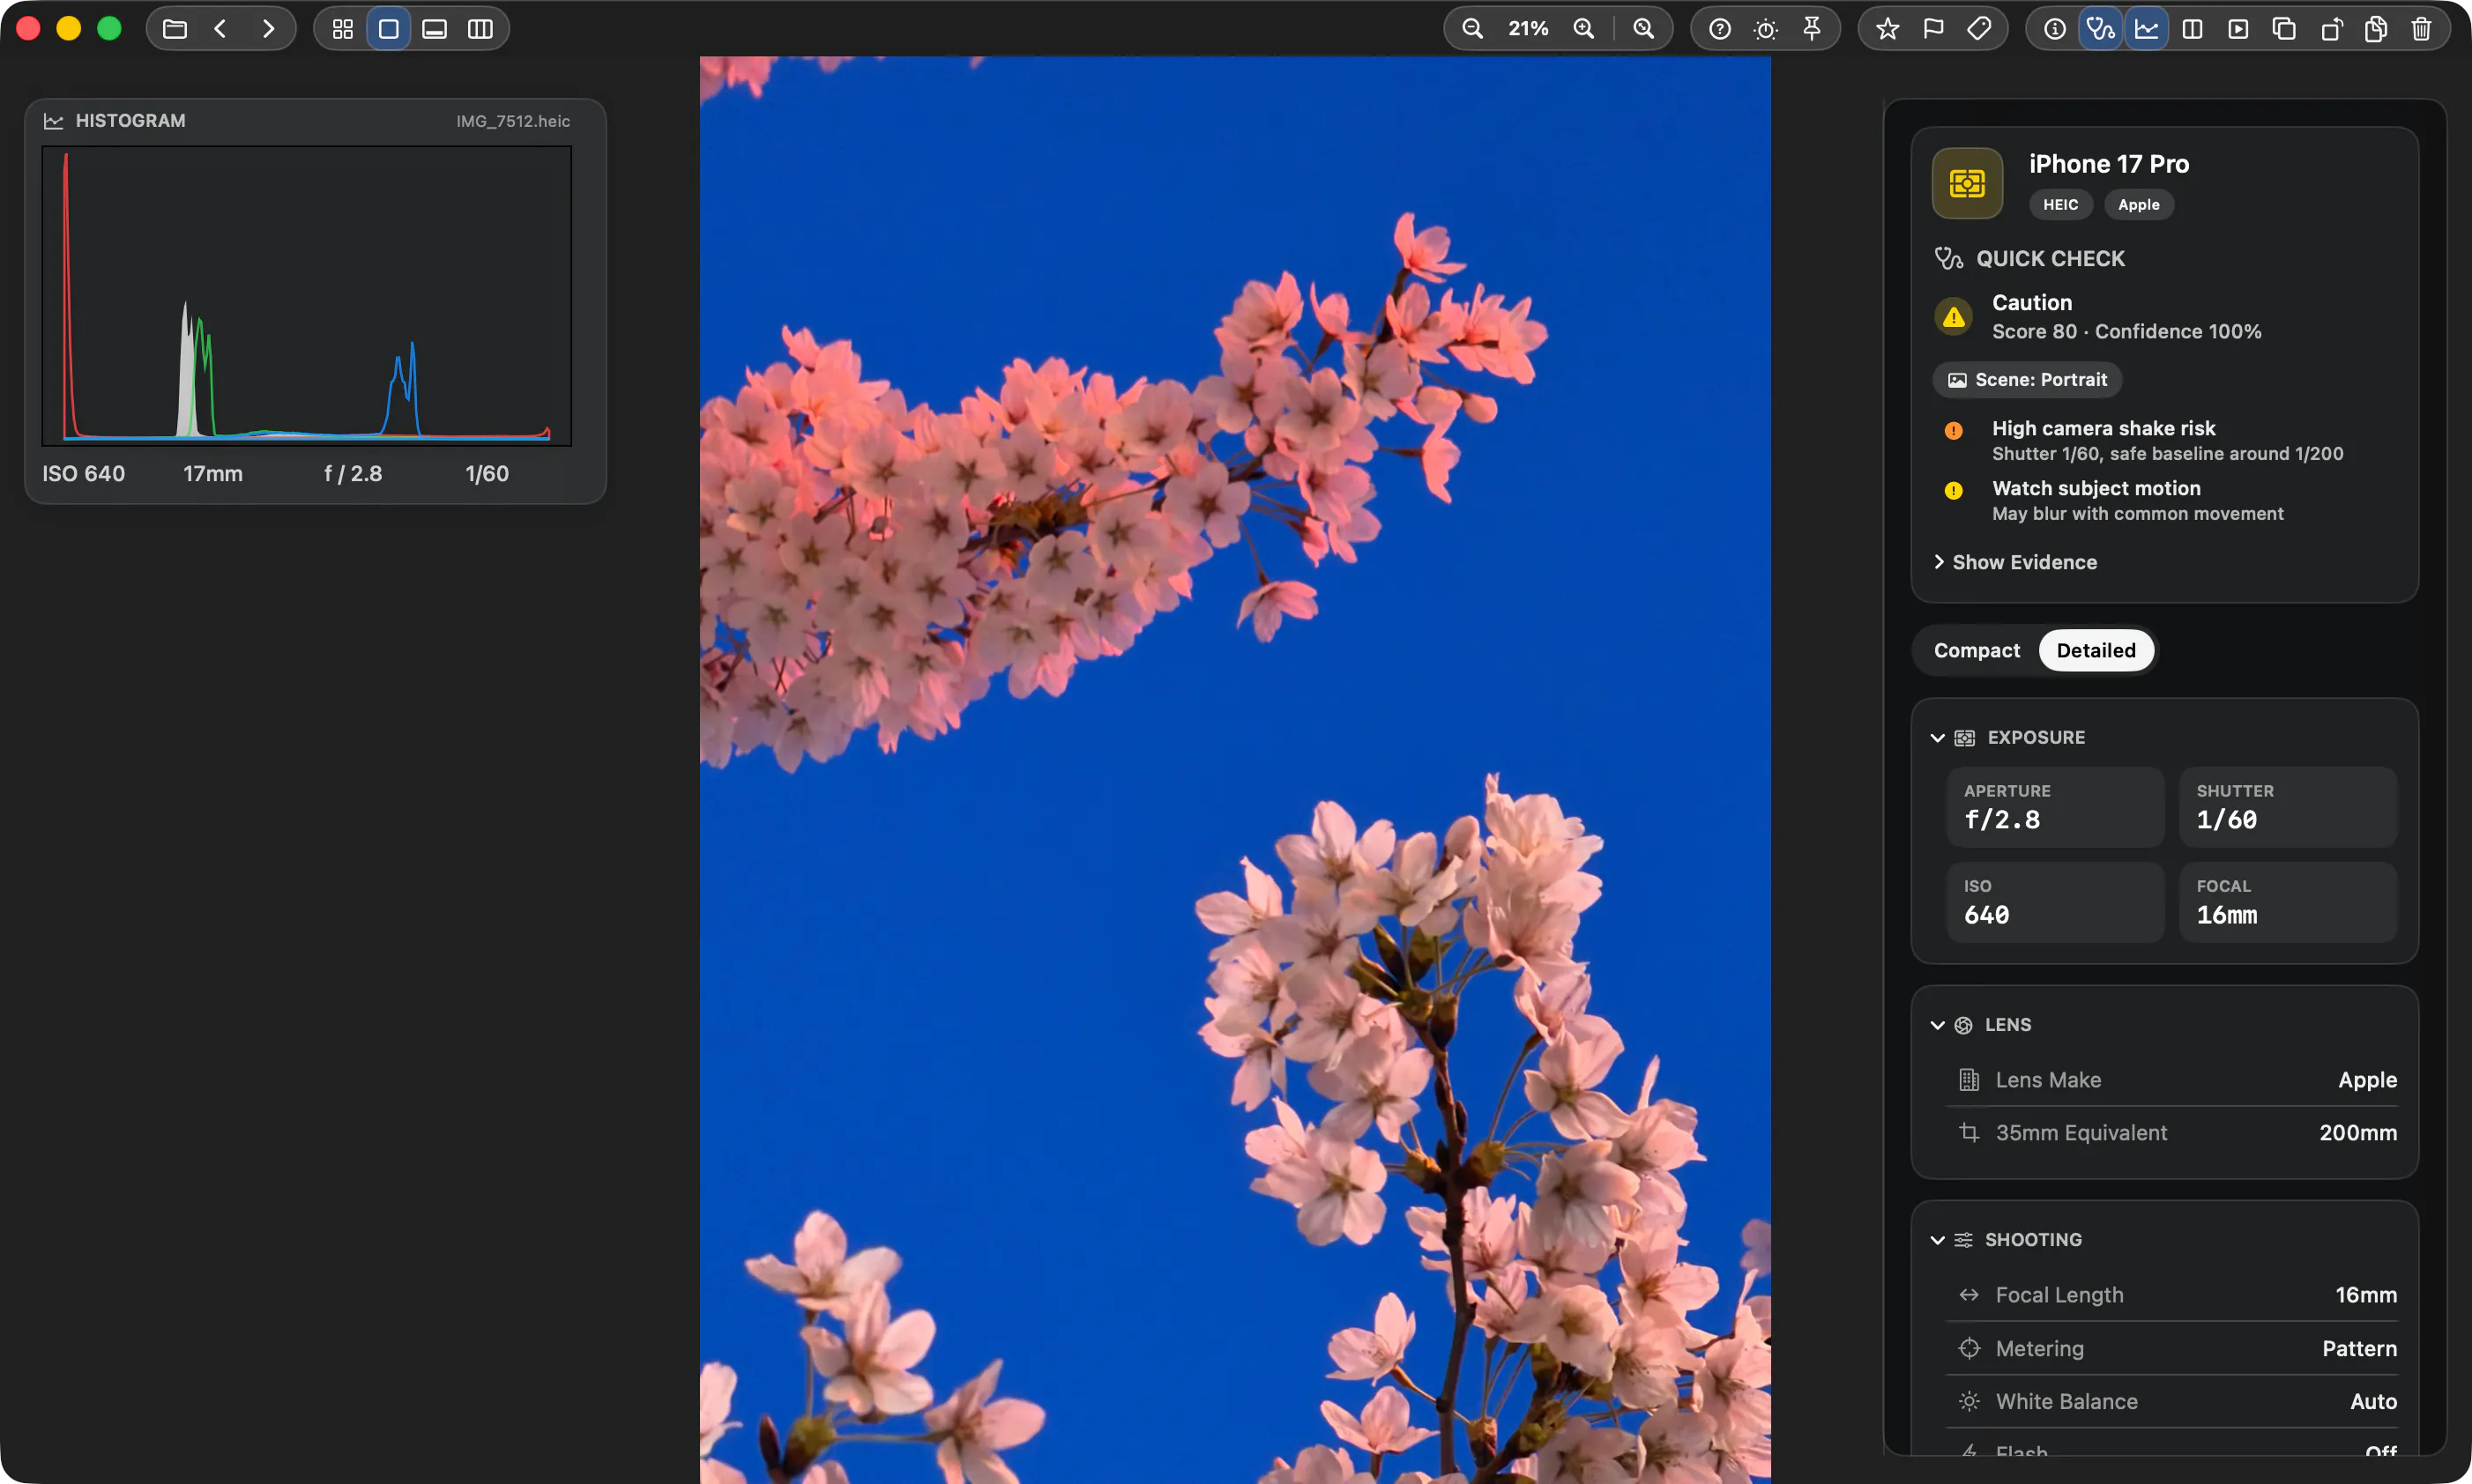Select the single image view mode
The width and height of the screenshot is (2472, 1484).
pyautogui.click(x=389, y=29)
